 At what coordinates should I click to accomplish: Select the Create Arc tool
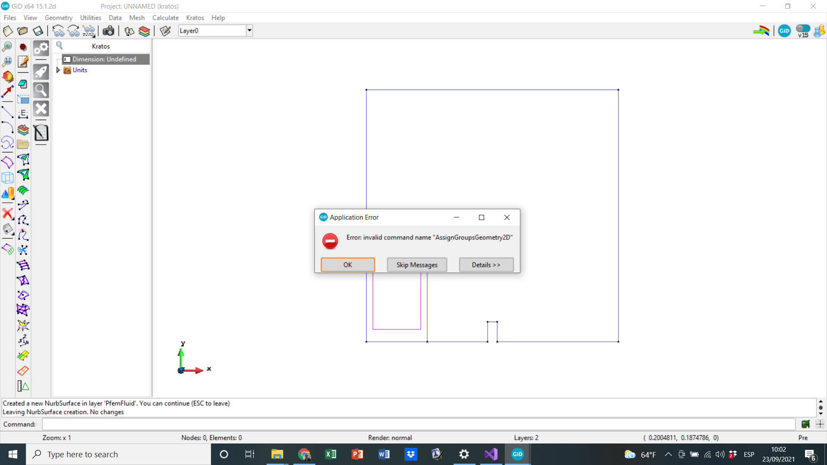[x=7, y=126]
